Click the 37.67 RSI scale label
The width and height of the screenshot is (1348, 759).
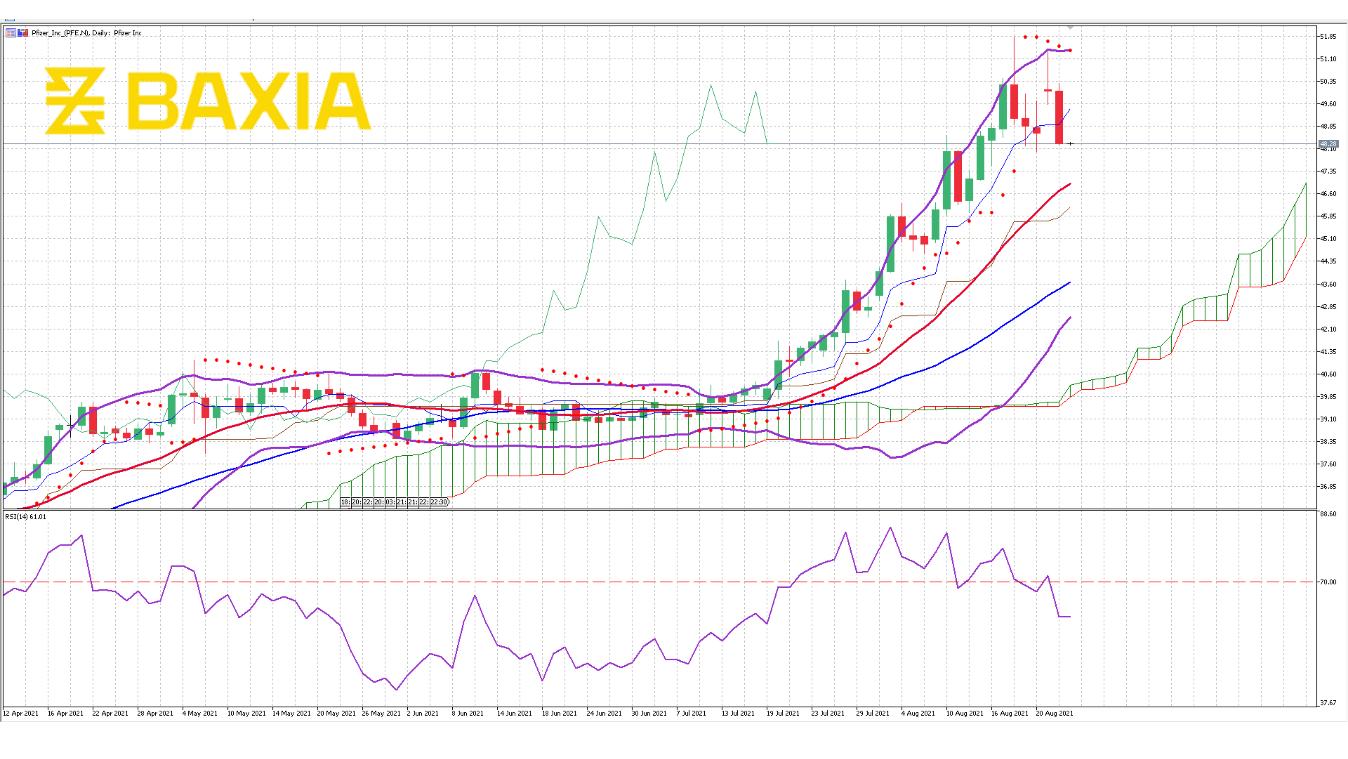click(1328, 703)
